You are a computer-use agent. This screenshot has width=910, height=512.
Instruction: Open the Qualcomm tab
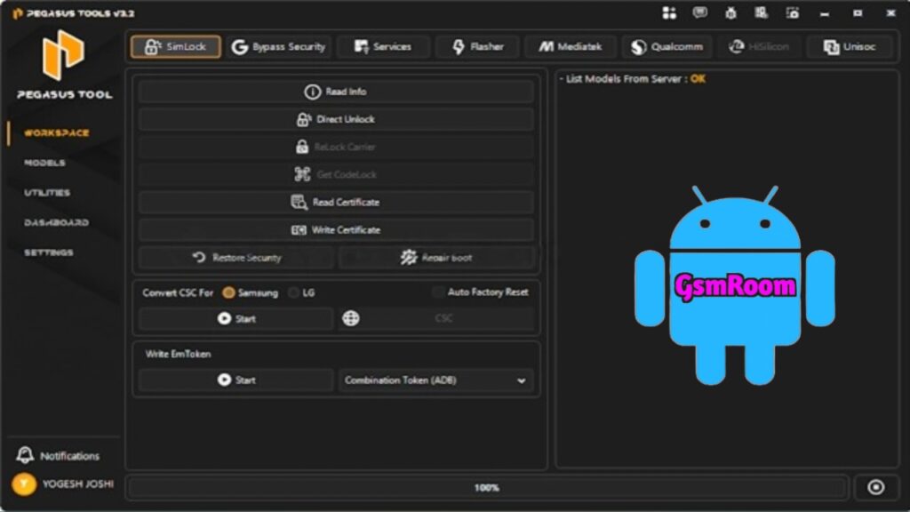tap(667, 47)
